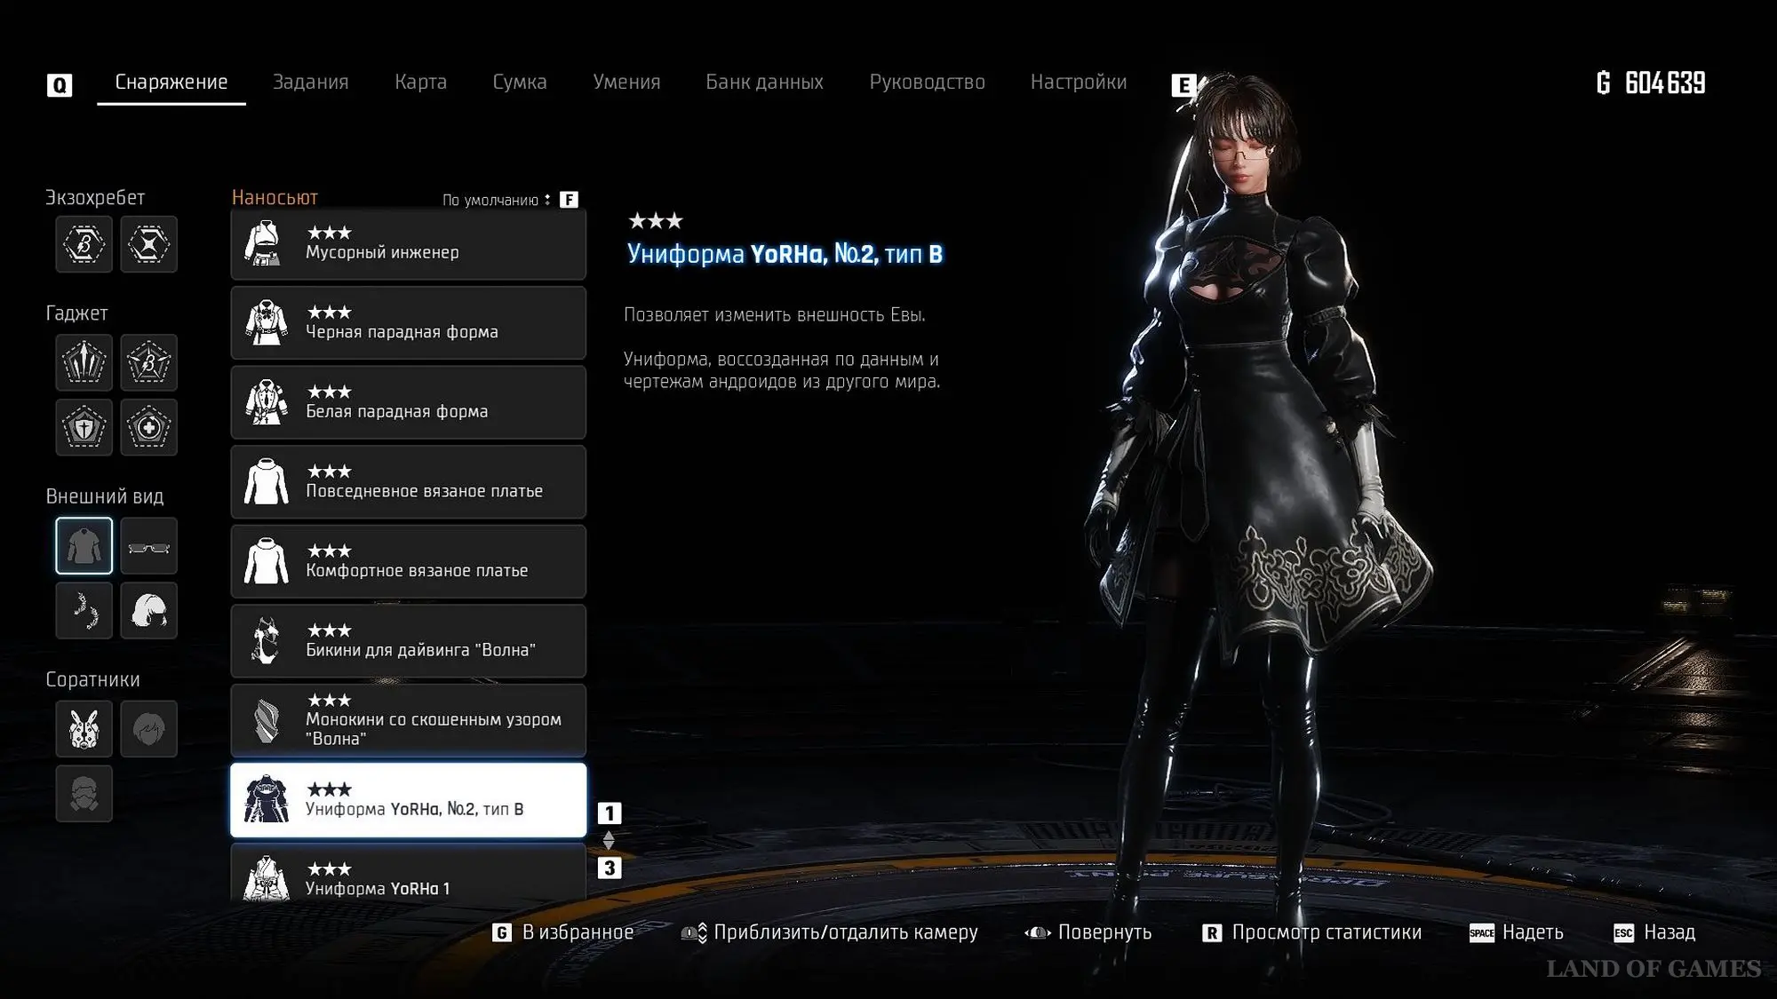Select the Черная парадная форма nanosuit
The height and width of the screenshot is (999, 1777).
tap(409, 322)
